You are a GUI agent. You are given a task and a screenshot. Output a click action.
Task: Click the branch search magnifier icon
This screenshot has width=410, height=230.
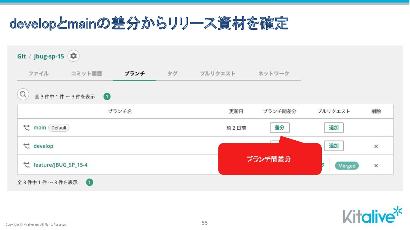click(x=23, y=95)
